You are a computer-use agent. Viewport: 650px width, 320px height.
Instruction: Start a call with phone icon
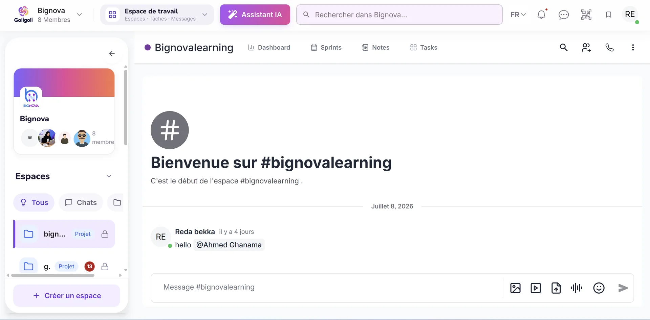[x=609, y=47]
